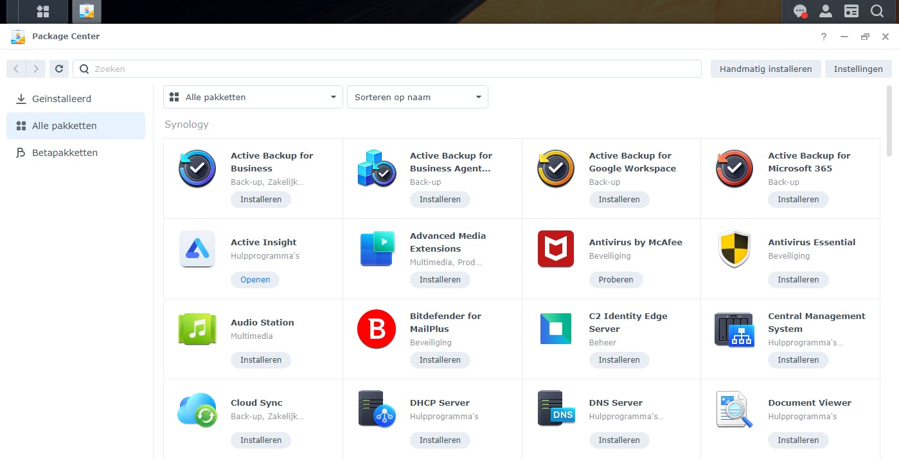Click Antivirus Essential shield icon
The image size is (899, 459).
[734, 249]
